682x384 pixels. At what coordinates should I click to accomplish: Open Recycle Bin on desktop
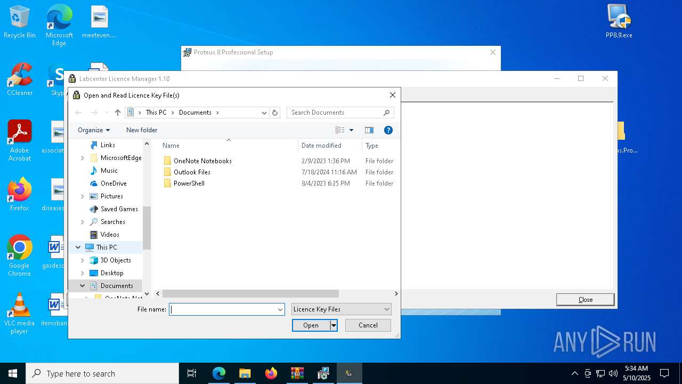coord(20,22)
